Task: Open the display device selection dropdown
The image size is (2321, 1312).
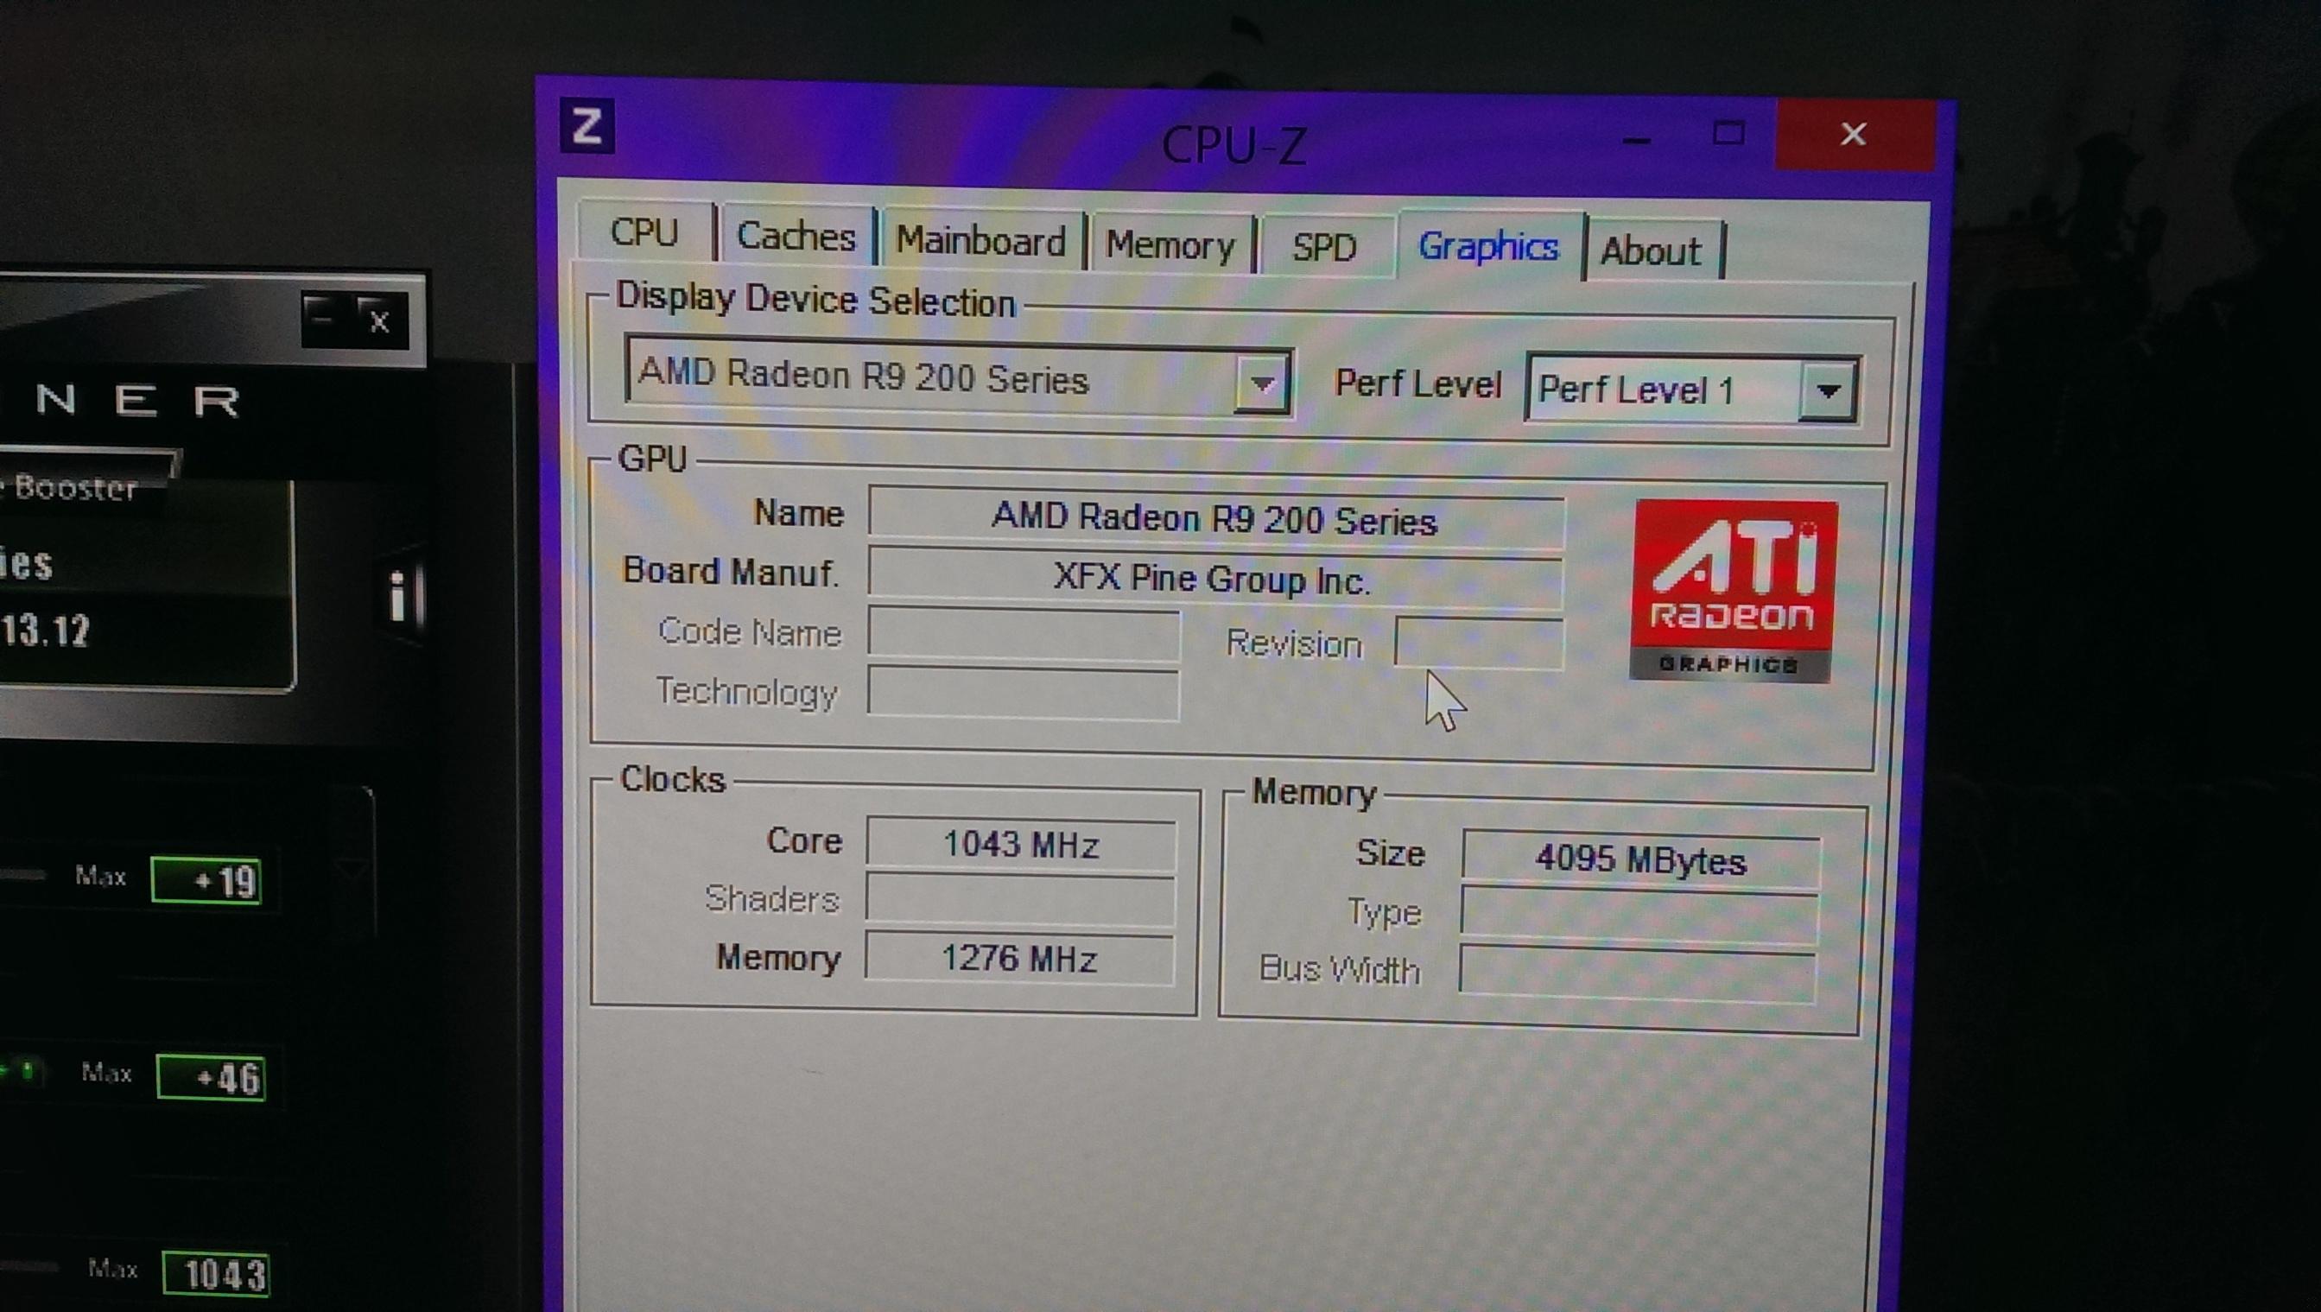Action: click(x=1260, y=383)
